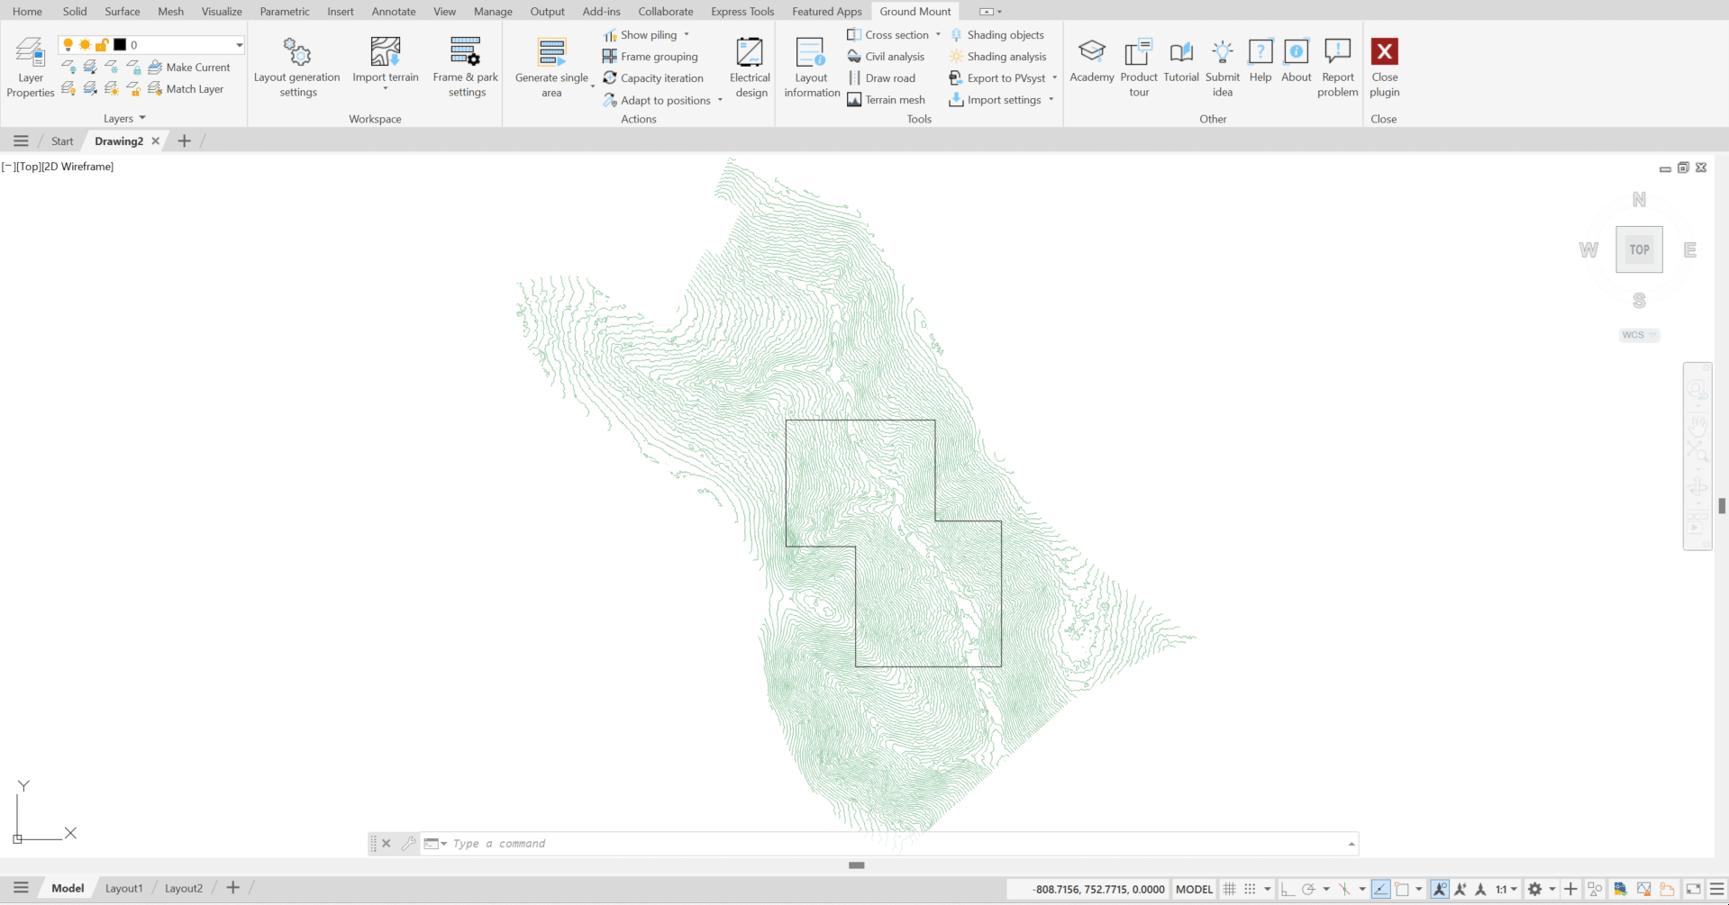This screenshot has width=1729, height=905.
Task: Start Draw road tool
Action: 884,77
